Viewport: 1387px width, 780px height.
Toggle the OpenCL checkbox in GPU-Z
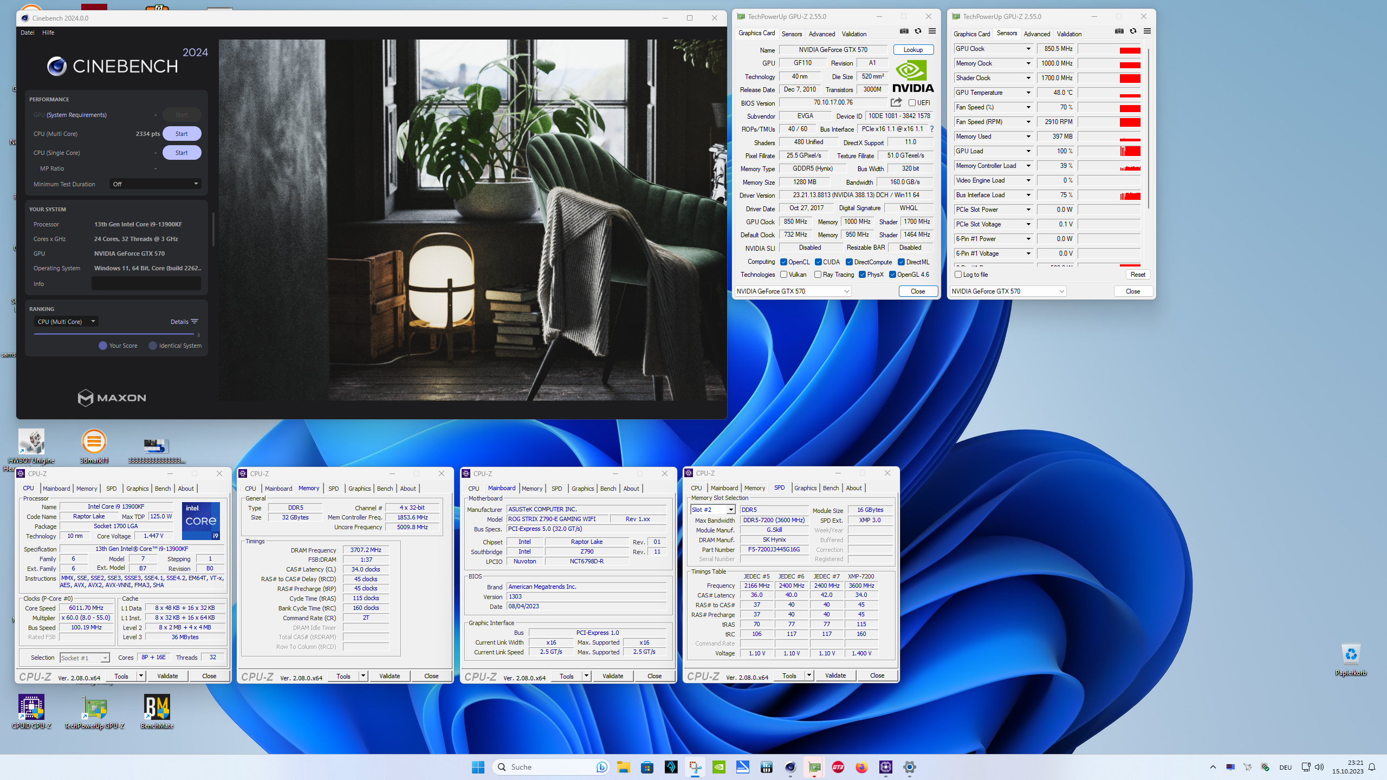[x=783, y=262]
